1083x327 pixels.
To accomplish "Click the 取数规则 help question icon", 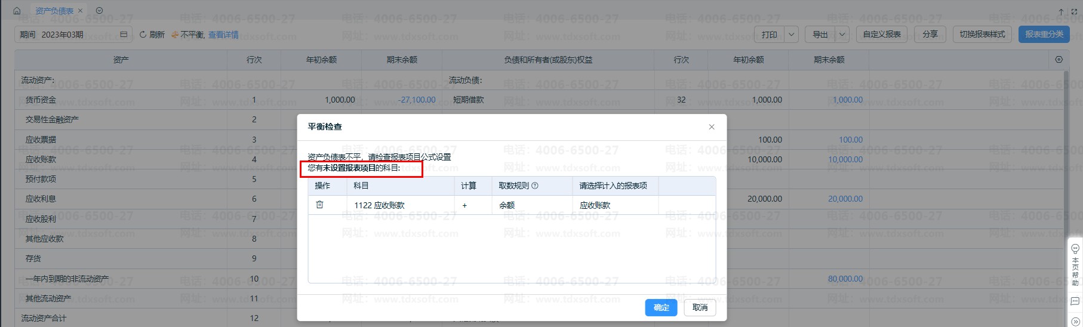I will click(535, 186).
